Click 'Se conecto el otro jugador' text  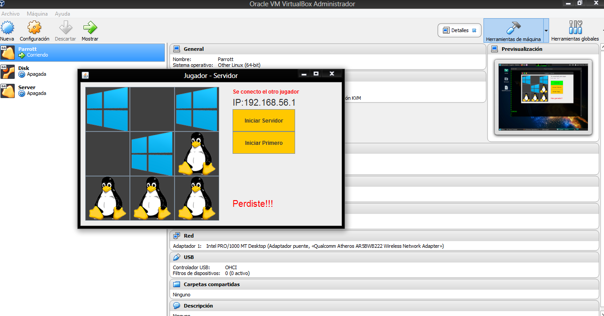pyautogui.click(x=266, y=92)
